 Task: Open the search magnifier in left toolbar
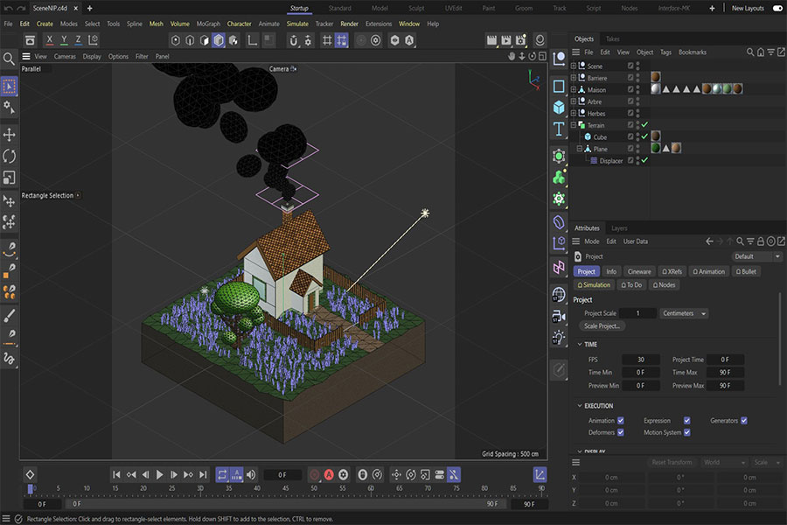click(9, 59)
